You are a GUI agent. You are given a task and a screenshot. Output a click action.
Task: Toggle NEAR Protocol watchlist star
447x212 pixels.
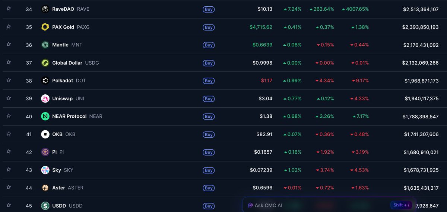pyautogui.click(x=9, y=116)
